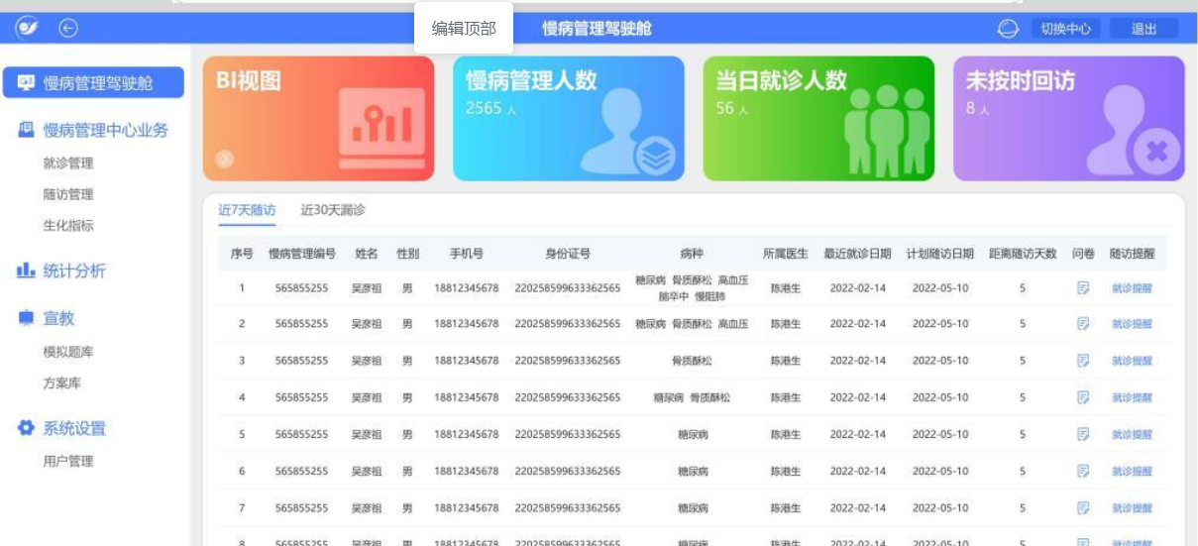
Task: Select the 近7天随访 tab
Action: coord(247,210)
